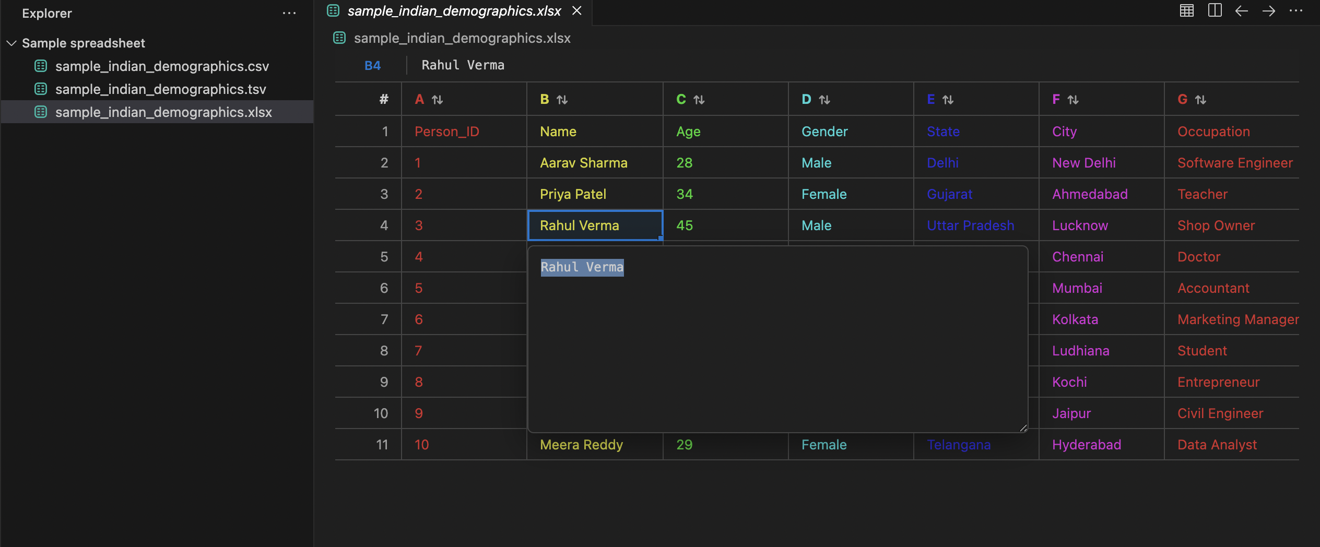The height and width of the screenshot is (547, 1320).
Task: Select the Data Analyst cell
Action: pos(1232,445)
